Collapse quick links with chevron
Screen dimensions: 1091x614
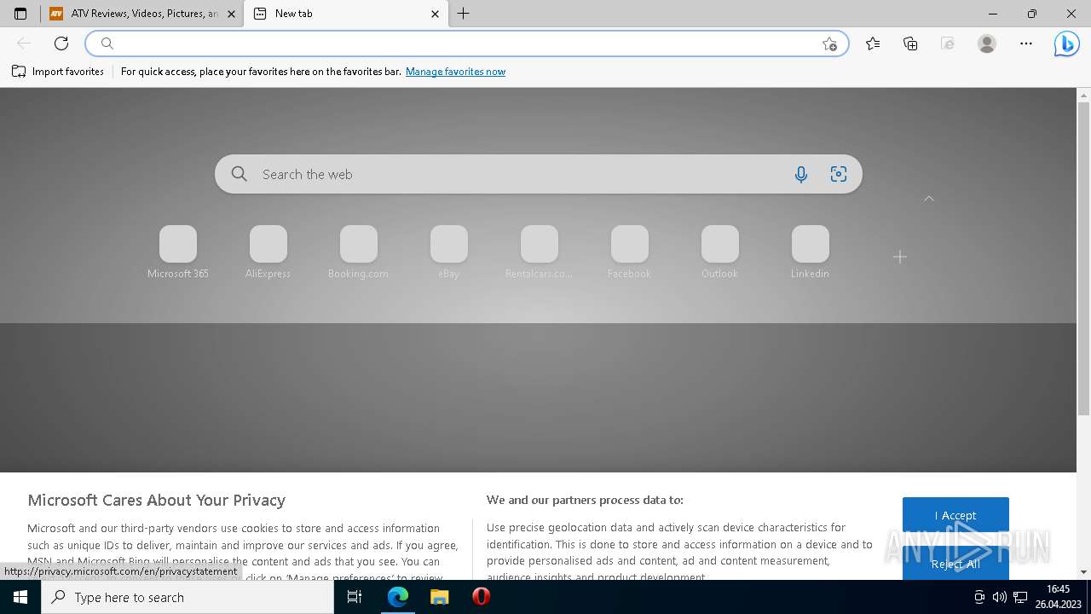(x=929, y=199)
